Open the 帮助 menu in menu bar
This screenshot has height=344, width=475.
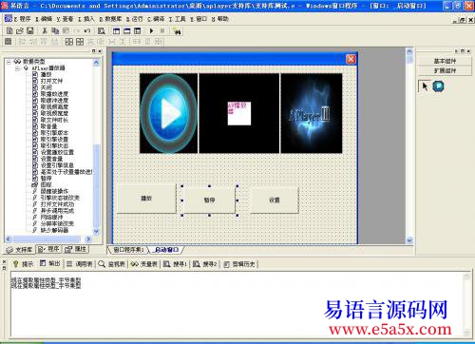click(x=220, y=19)
